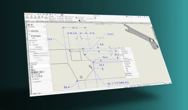Choose the Weld Symbol tool

point(61,18)
